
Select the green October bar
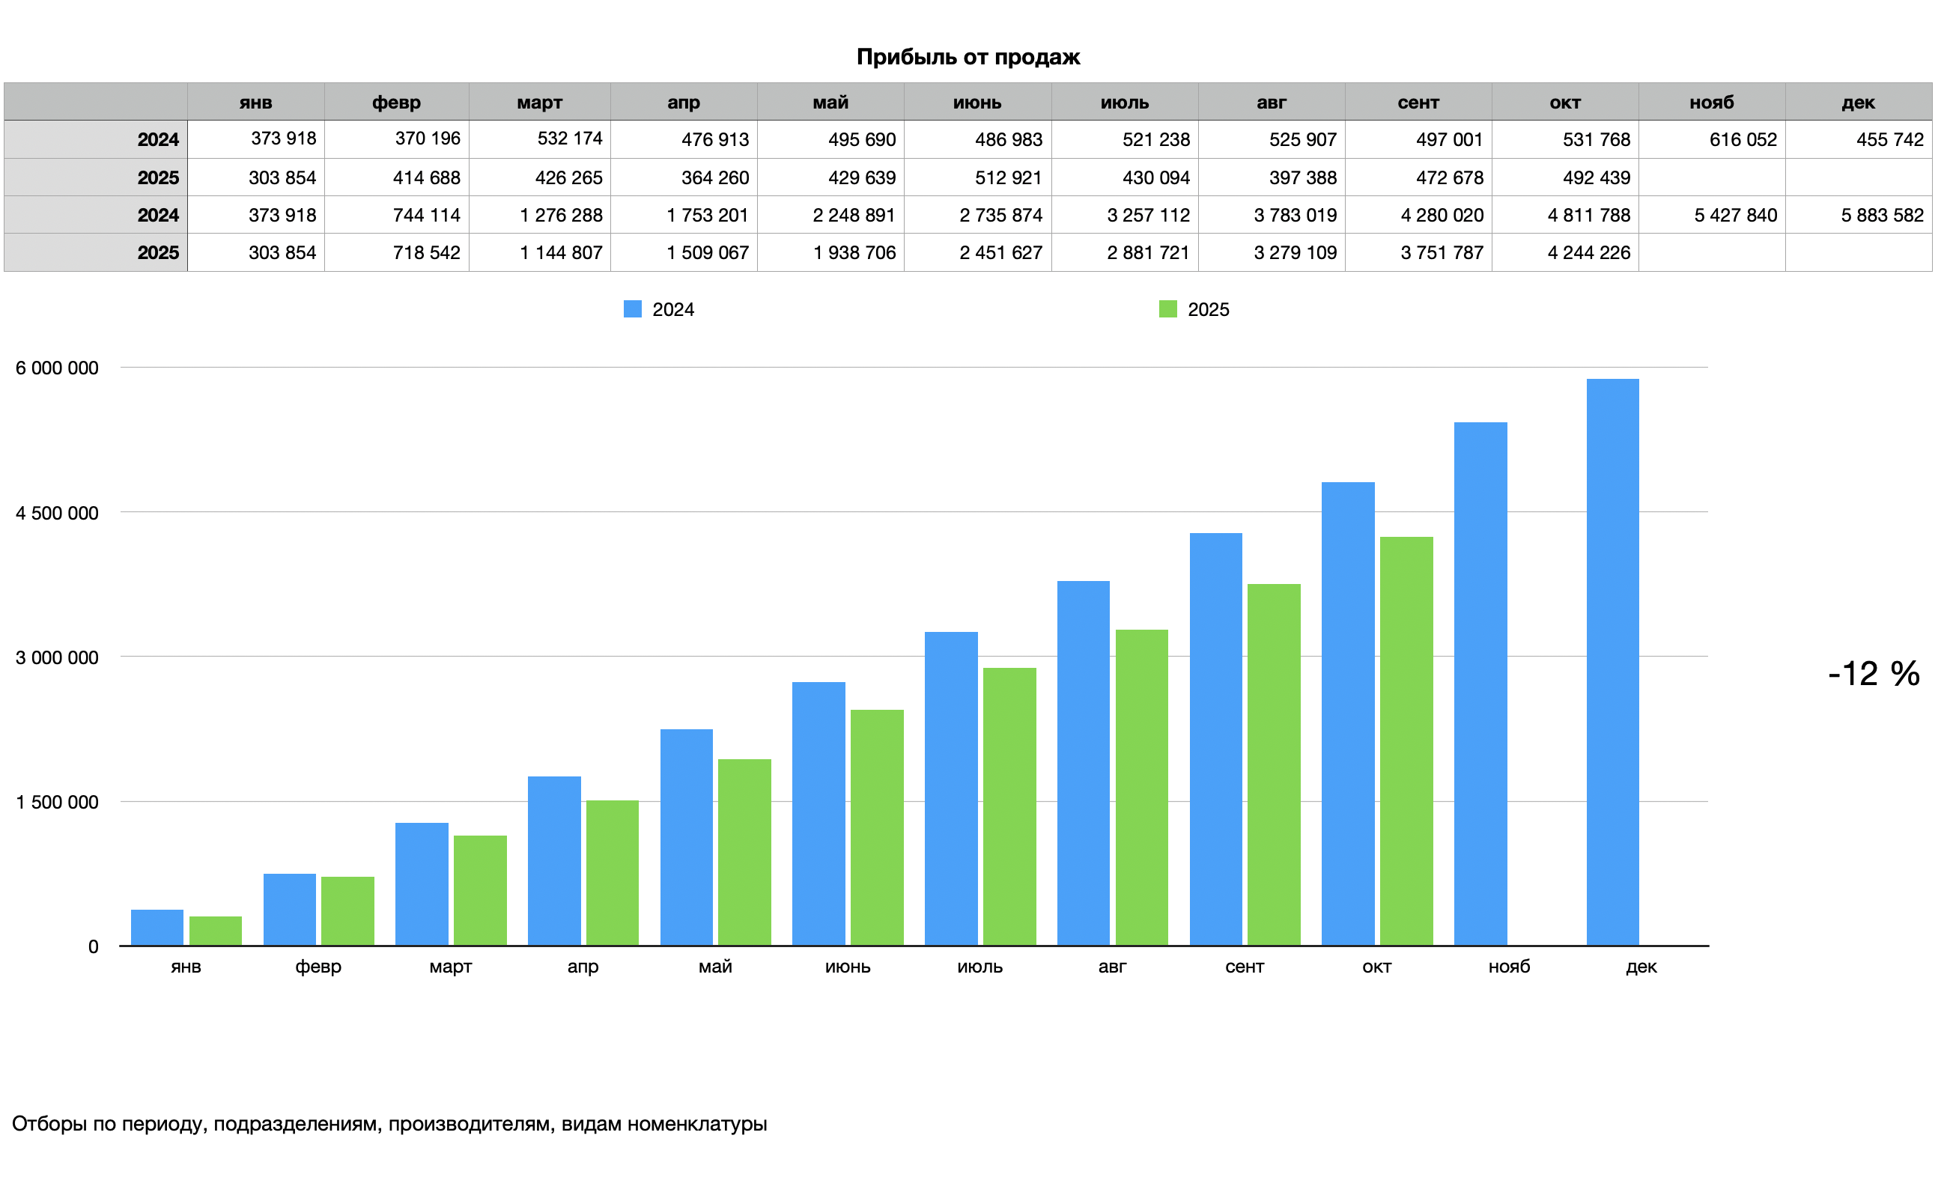click(1406, 740)
